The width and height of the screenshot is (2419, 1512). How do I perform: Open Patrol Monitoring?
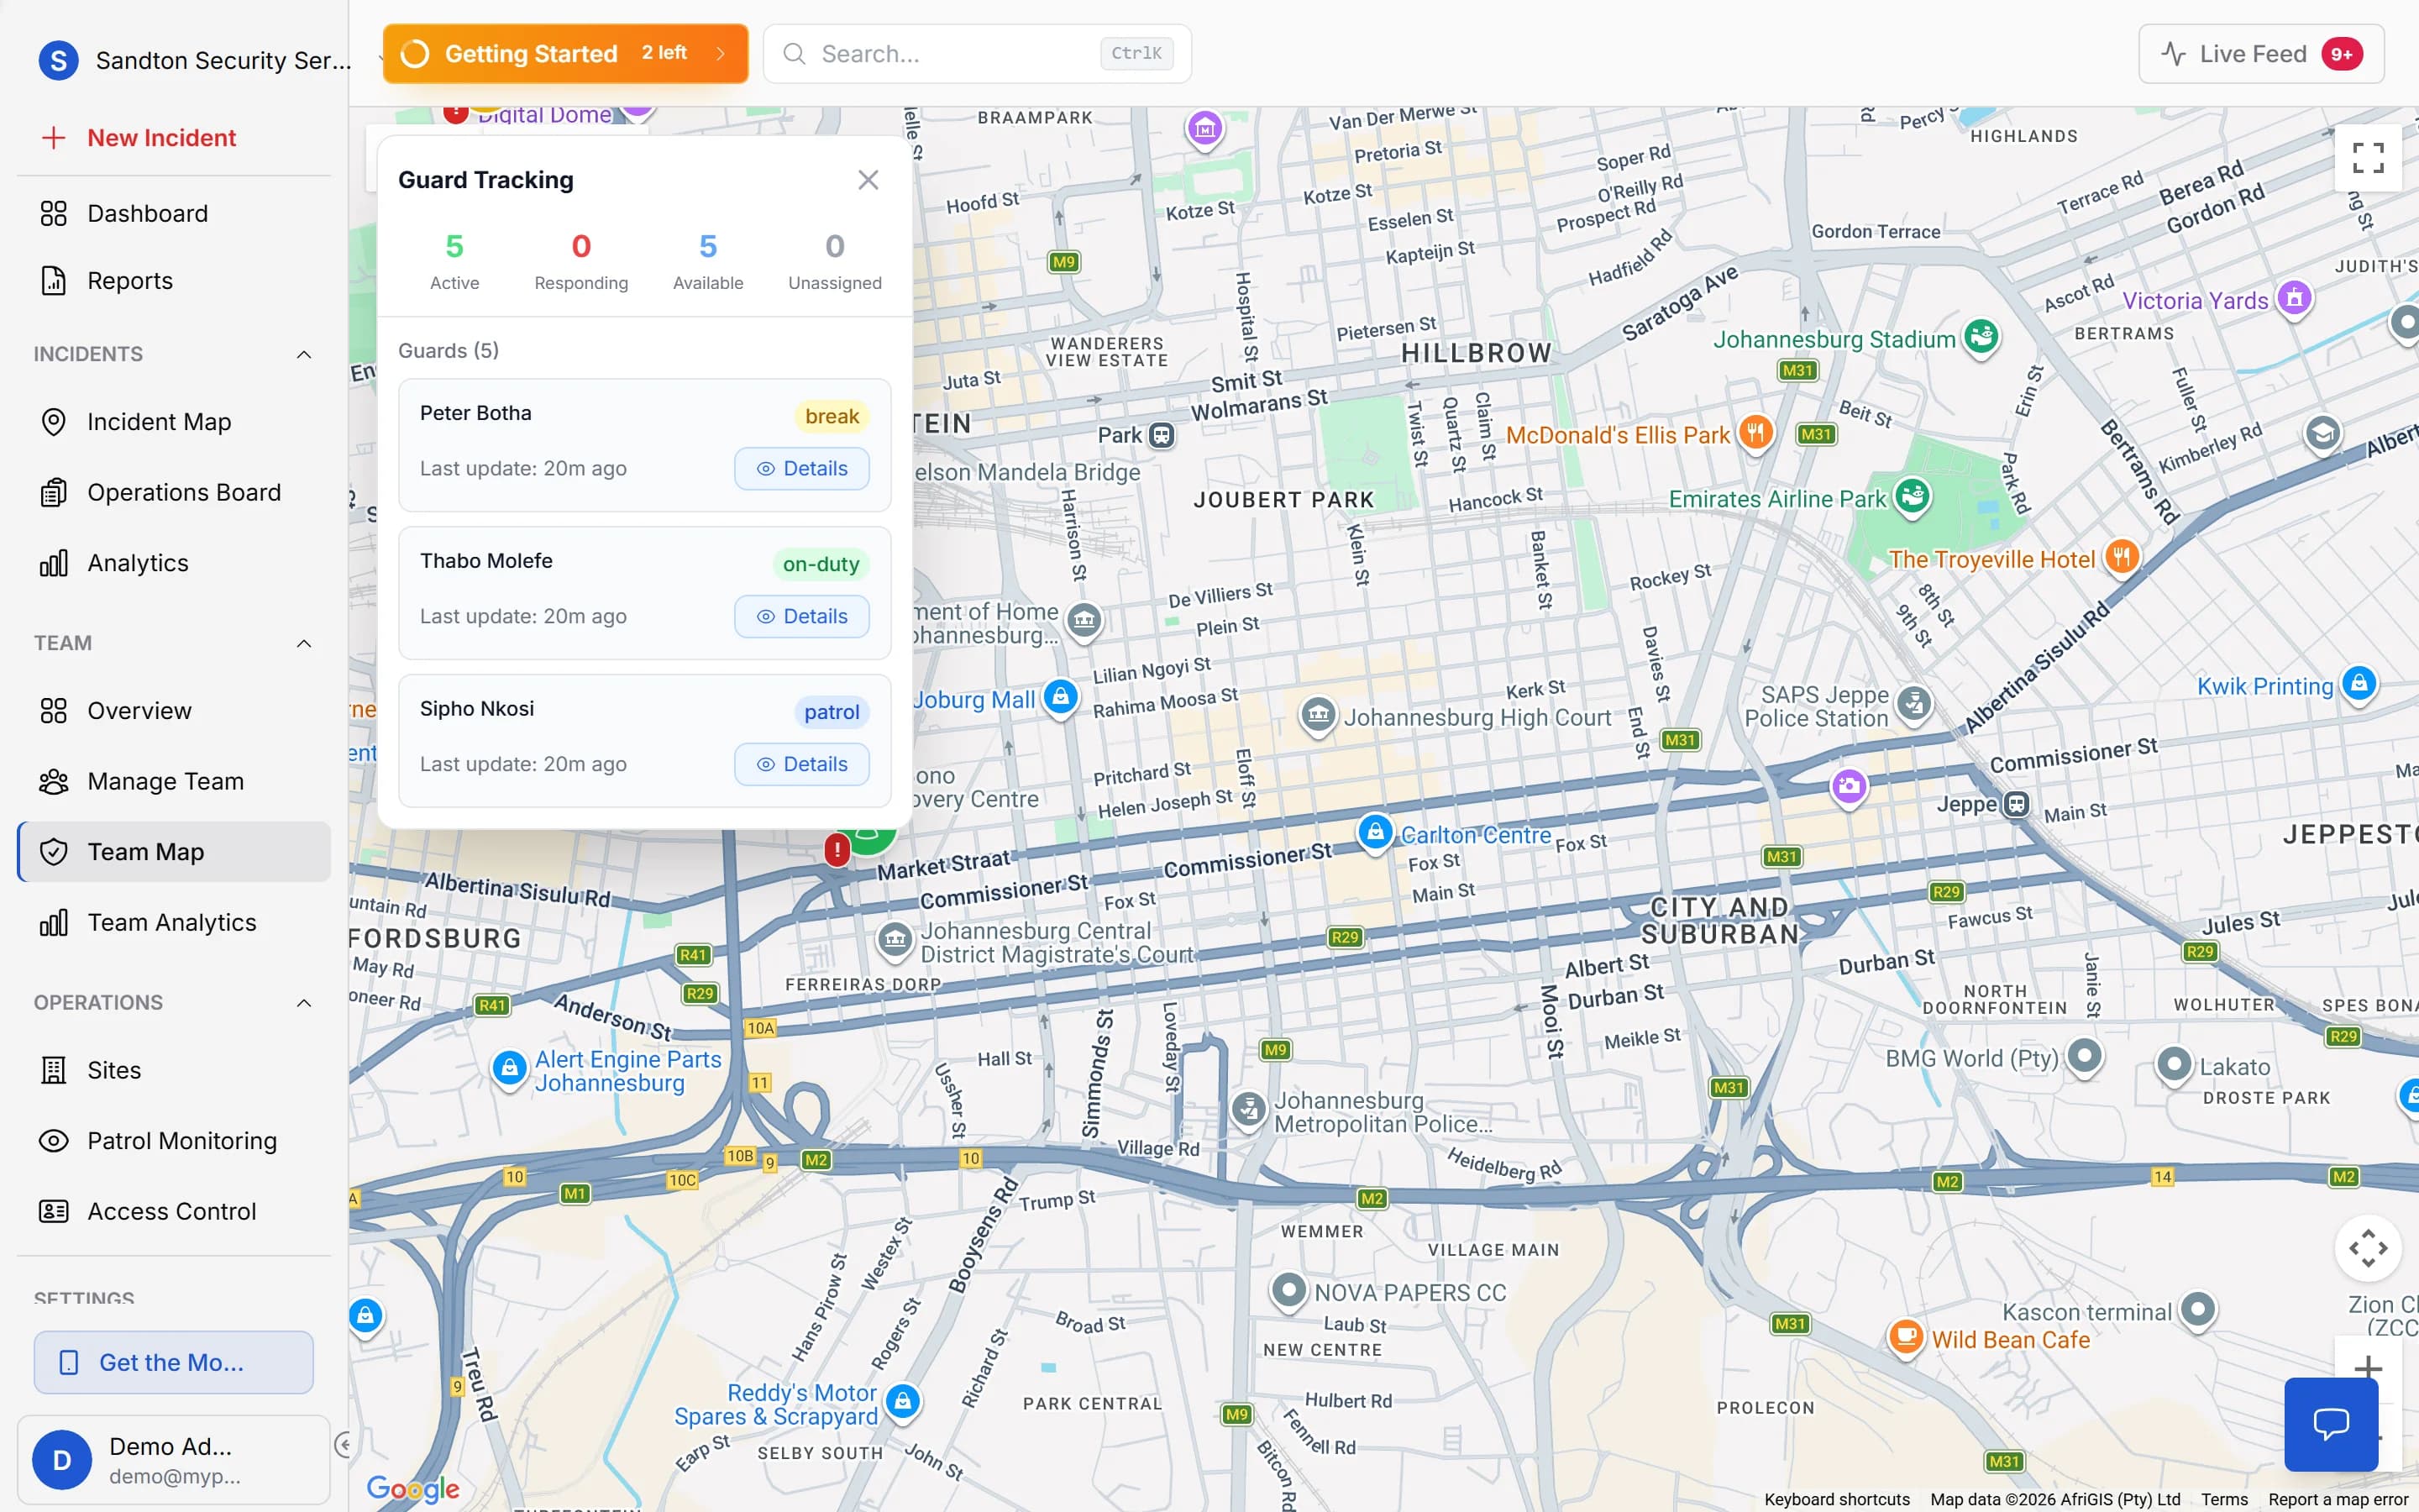pyautogui.click(x=181, y=1140)
